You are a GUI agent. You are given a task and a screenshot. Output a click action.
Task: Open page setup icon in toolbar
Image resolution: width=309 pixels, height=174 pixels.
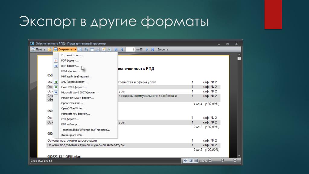[x=98, y=50]
